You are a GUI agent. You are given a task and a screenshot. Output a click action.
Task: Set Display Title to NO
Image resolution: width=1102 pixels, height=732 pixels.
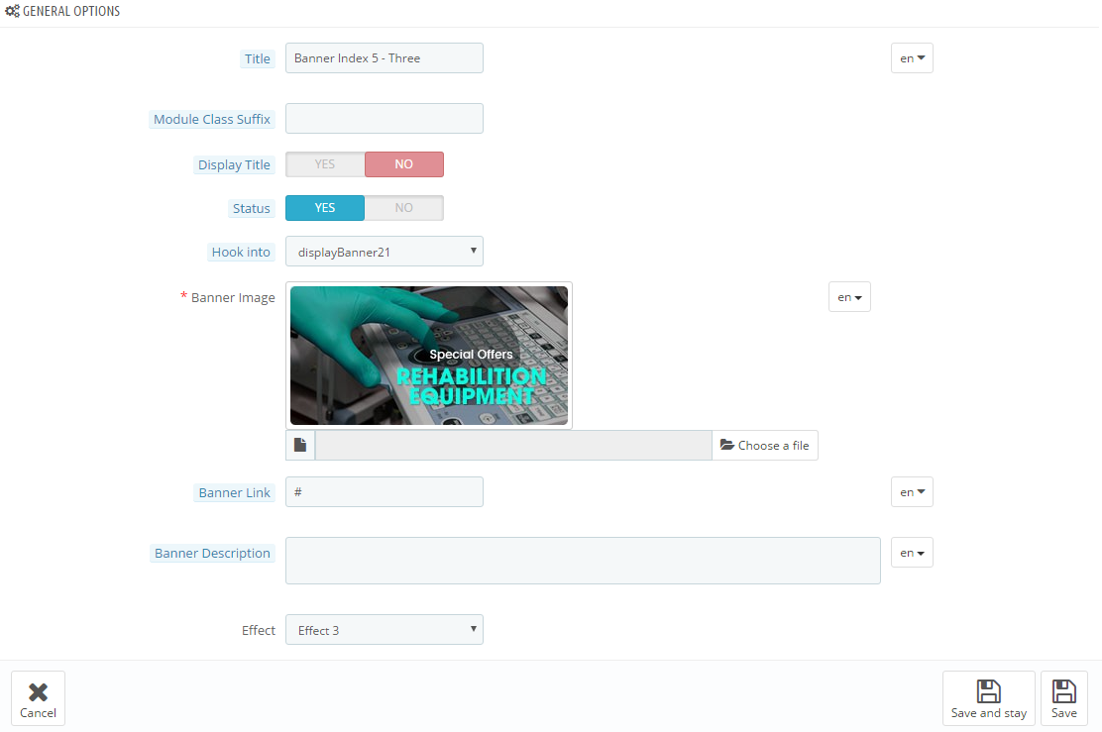[x=404, y=164]
